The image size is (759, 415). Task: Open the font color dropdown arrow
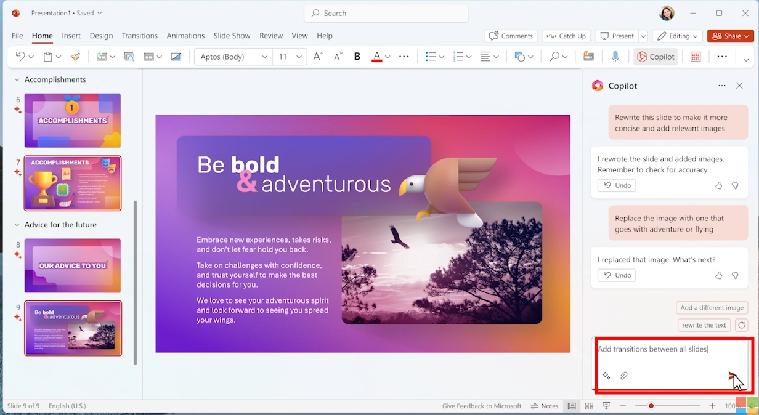click(388, 57)
